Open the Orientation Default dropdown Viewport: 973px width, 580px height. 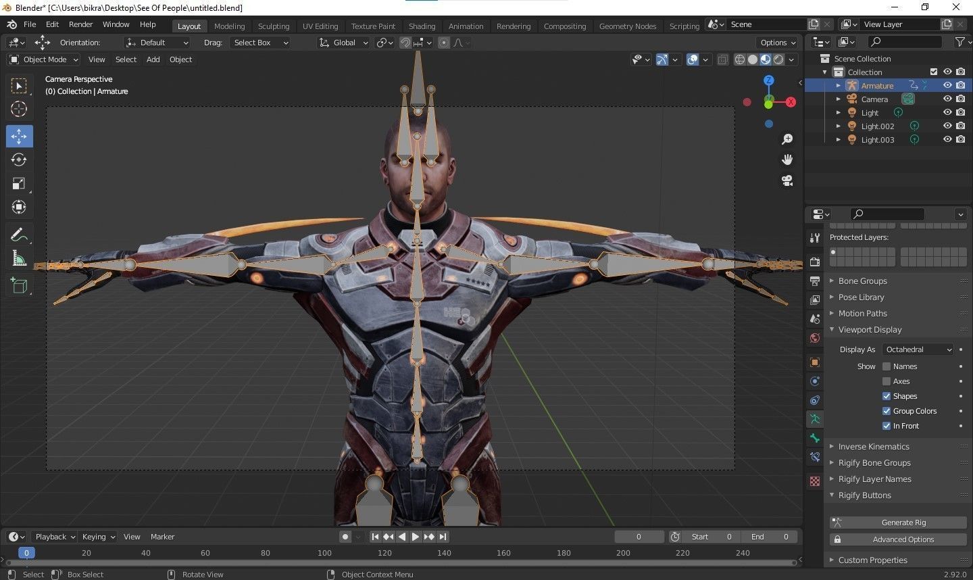point(157,43)
